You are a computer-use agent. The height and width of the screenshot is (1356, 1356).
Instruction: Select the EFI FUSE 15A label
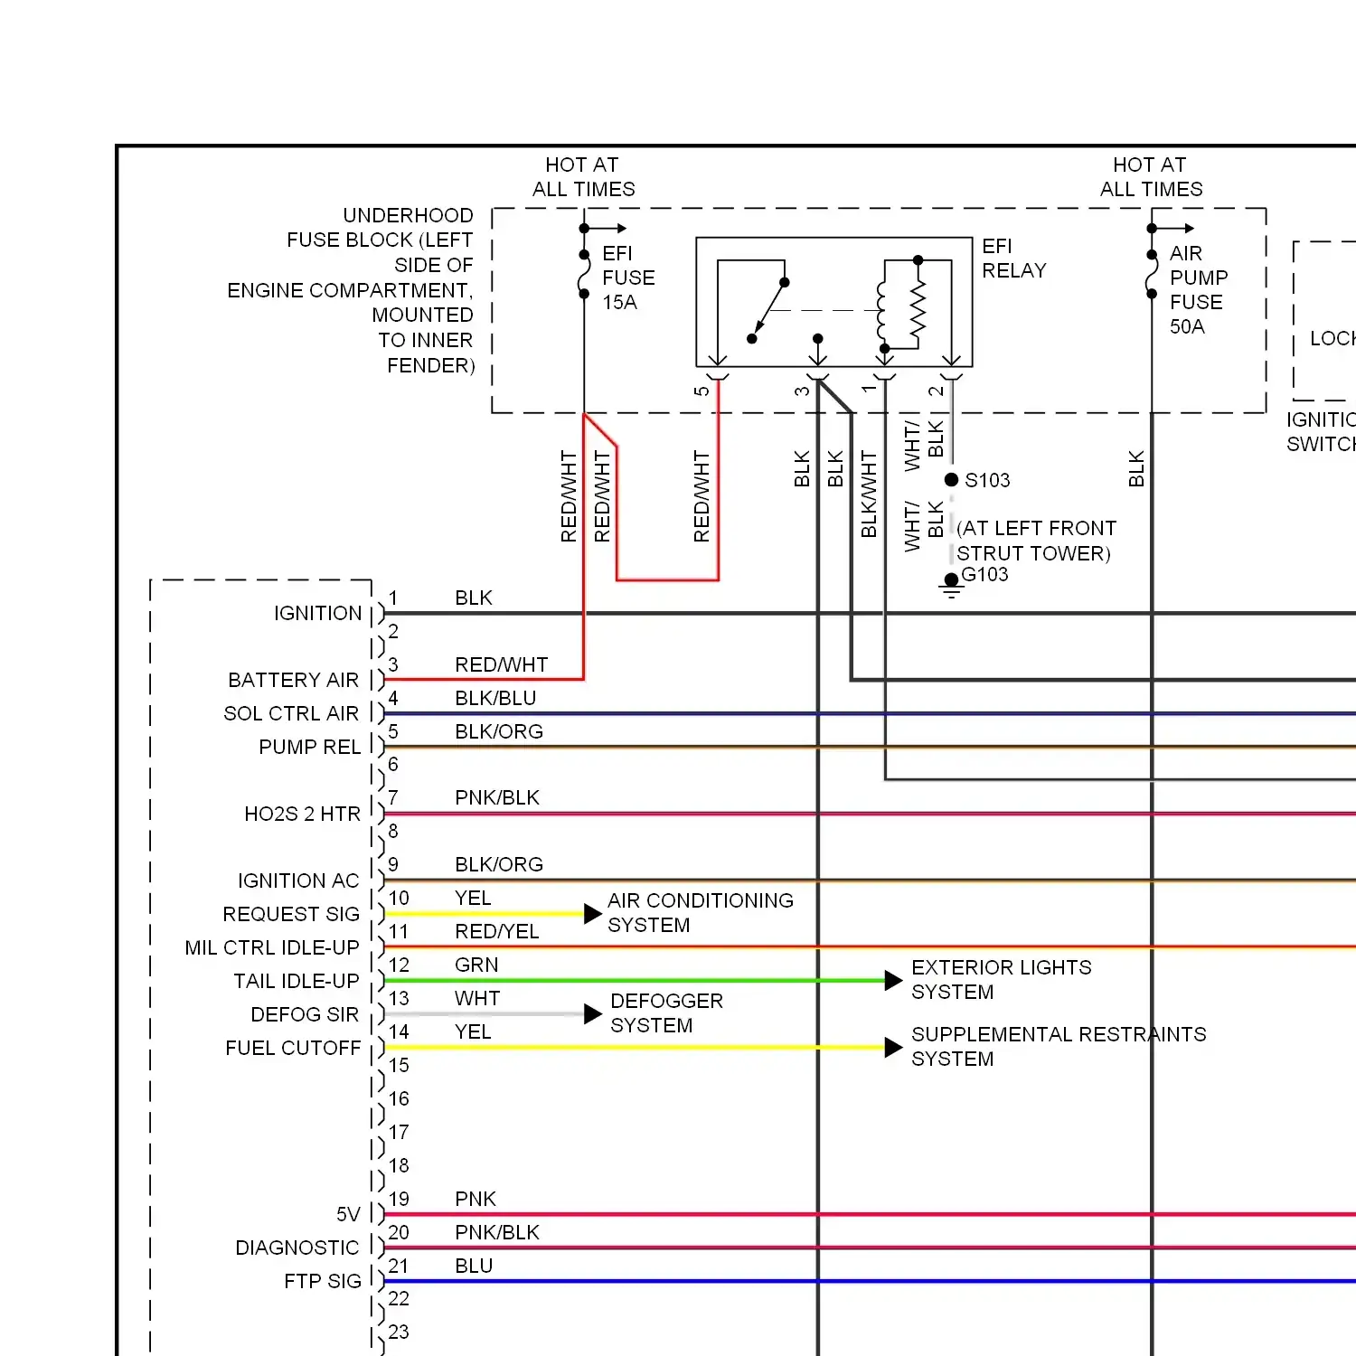628,278
